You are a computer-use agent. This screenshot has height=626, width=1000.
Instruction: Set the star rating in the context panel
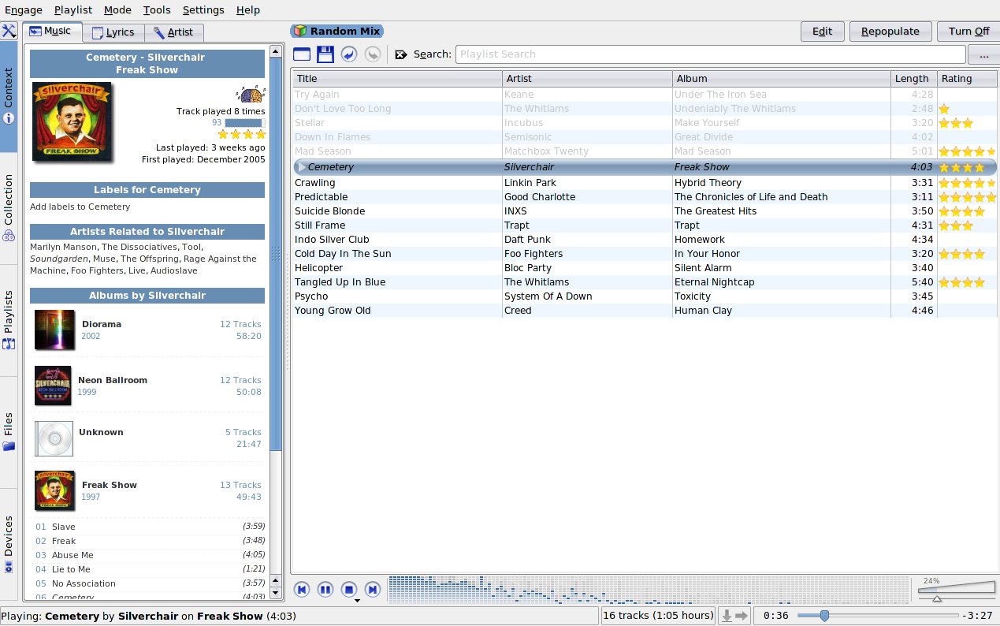[x=241, y=135]
